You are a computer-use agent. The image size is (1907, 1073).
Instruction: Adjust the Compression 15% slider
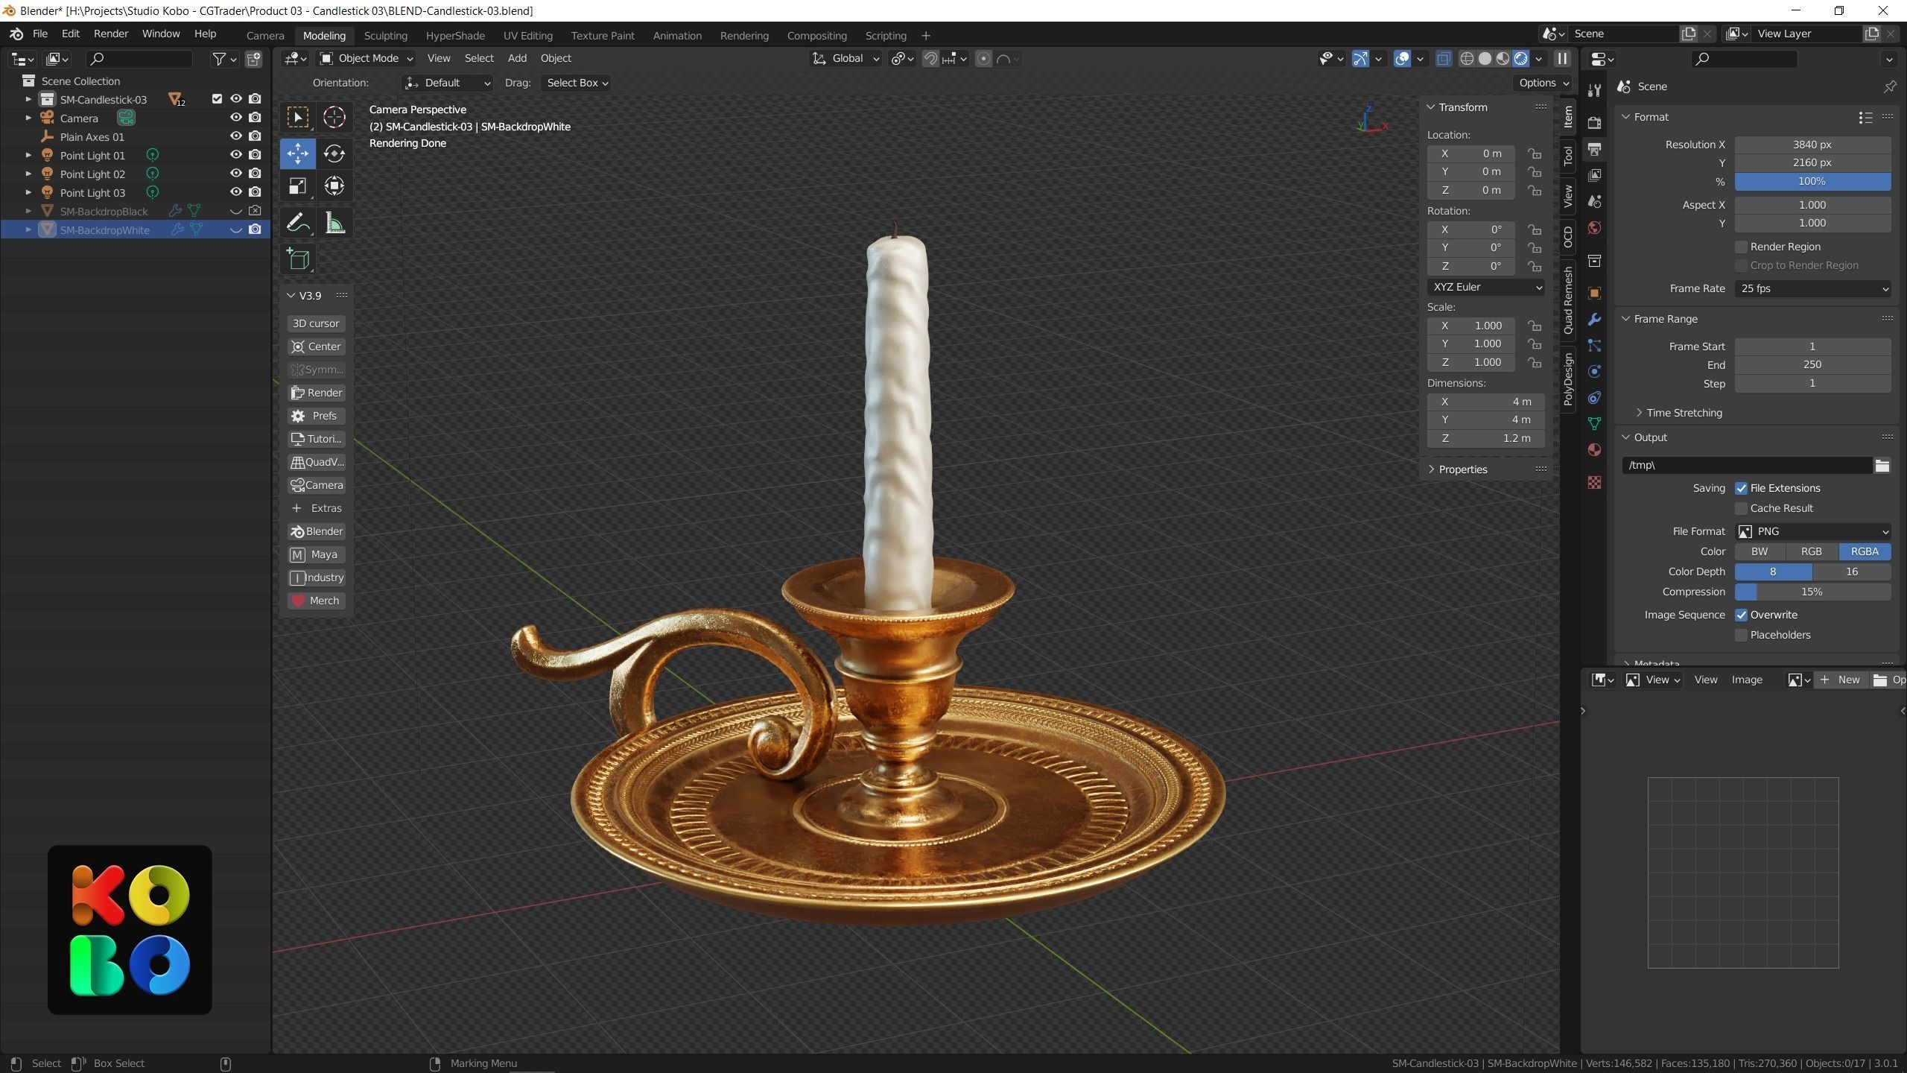[x=1812, y=592]
